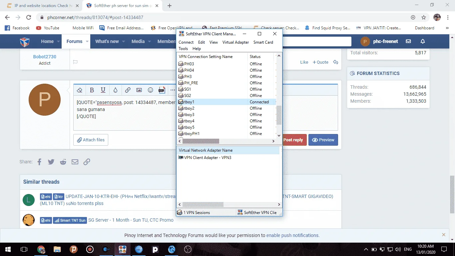Open the View menu in SoftEther

(214, 42)
